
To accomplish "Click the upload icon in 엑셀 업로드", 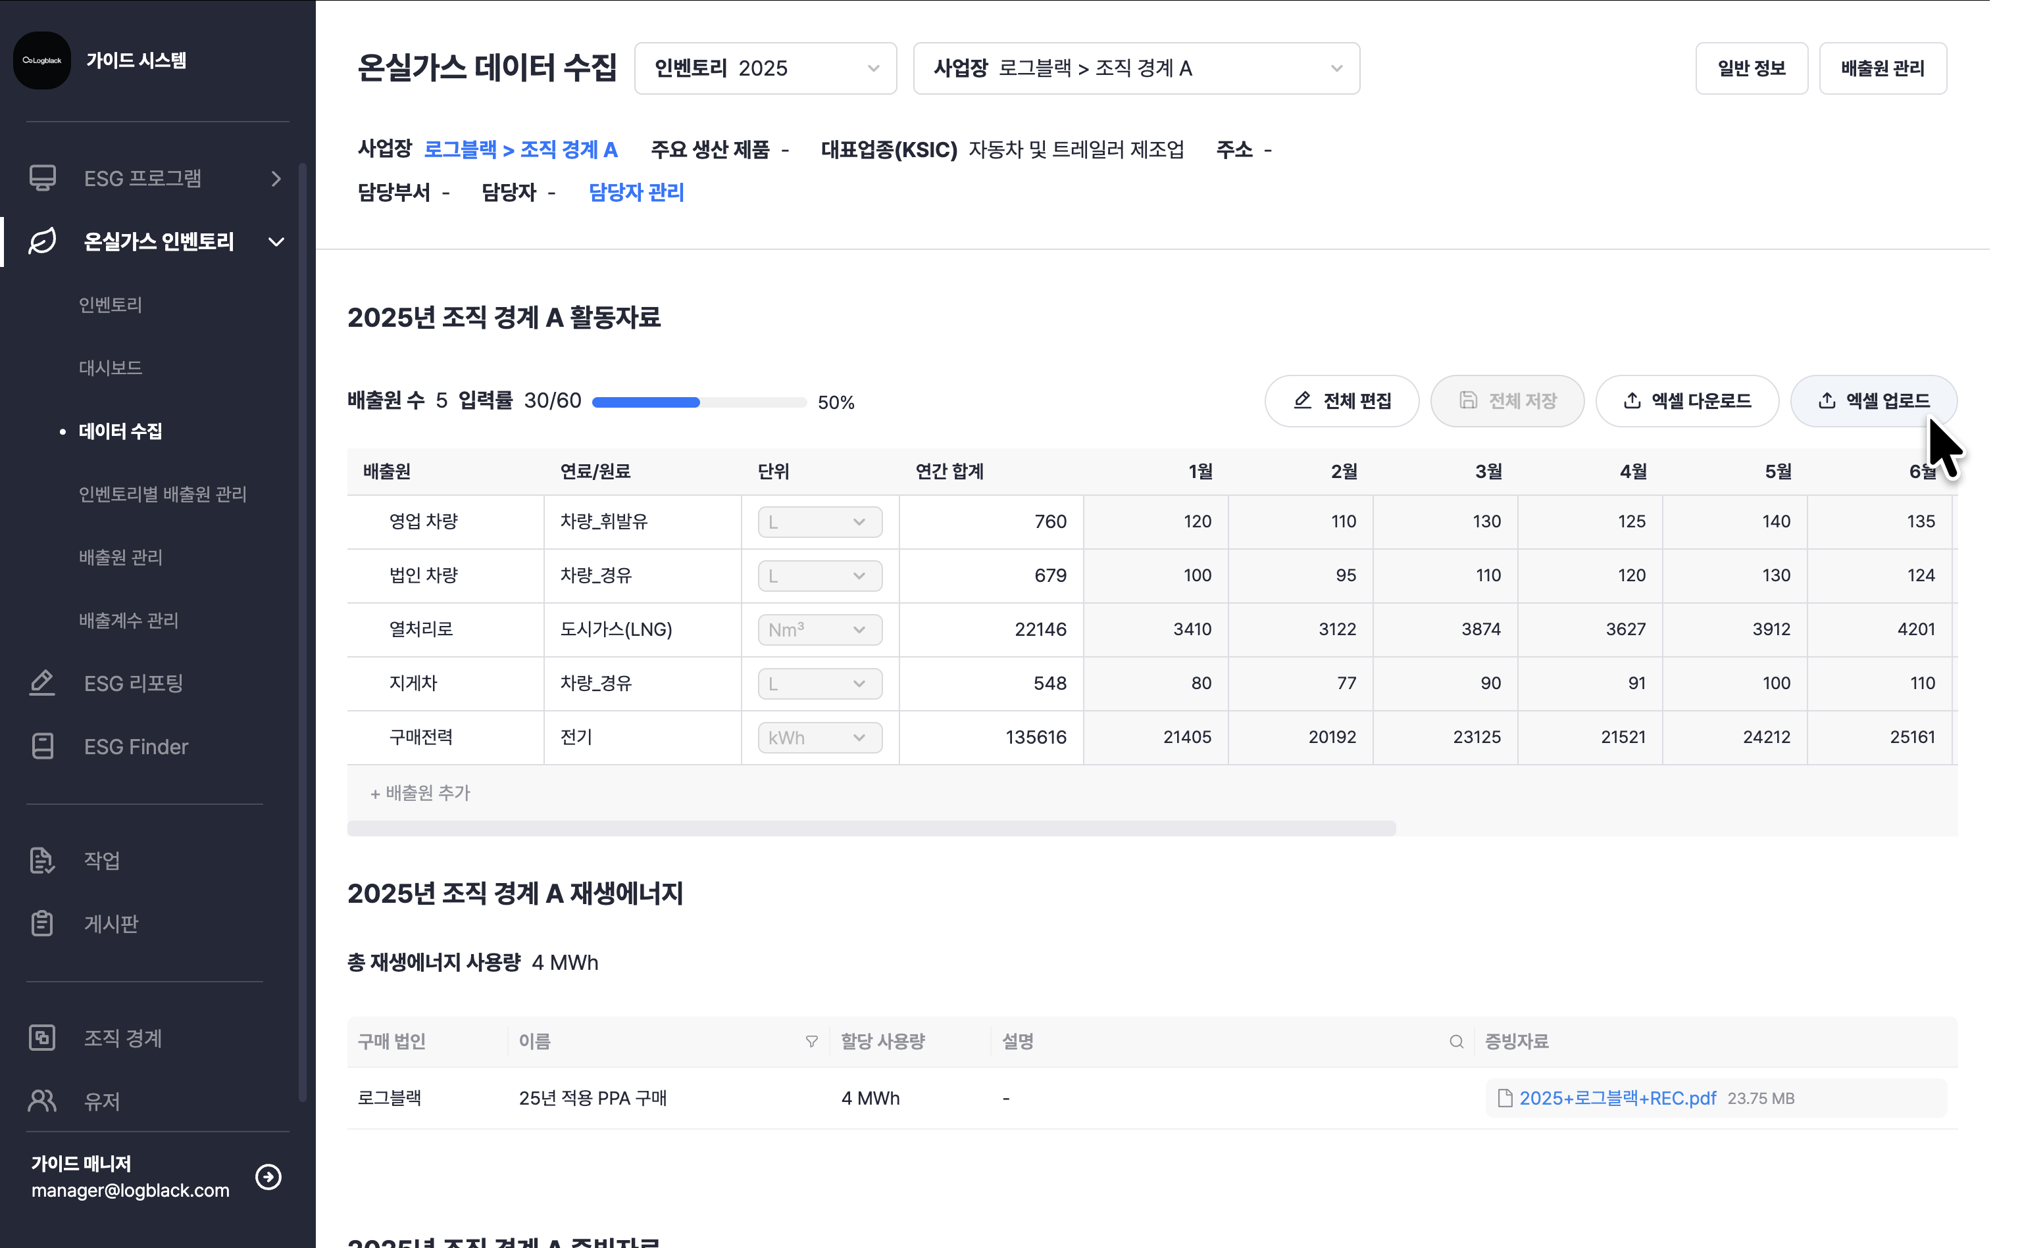I will click(1827, 400).
